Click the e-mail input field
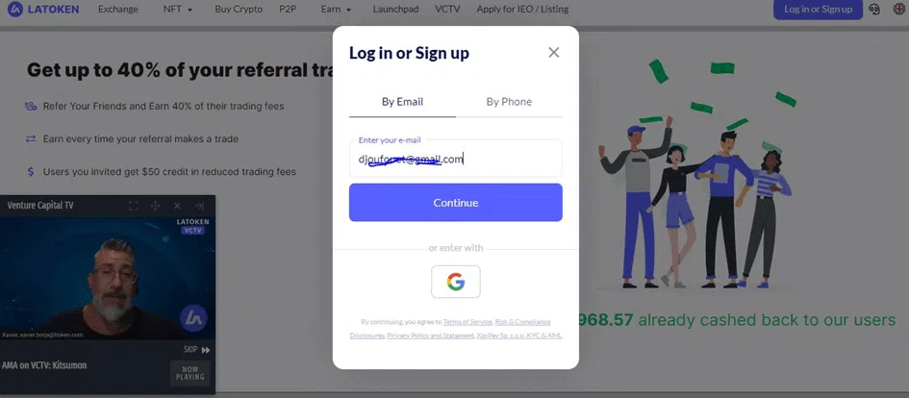Viewport: 909px width, 398px height. (x=456, y=159)
